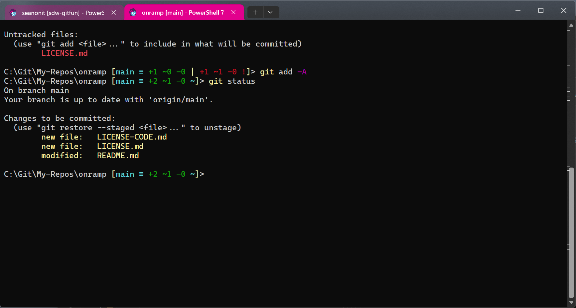Click the LICENSE-CODE.md new file entry

132,137
